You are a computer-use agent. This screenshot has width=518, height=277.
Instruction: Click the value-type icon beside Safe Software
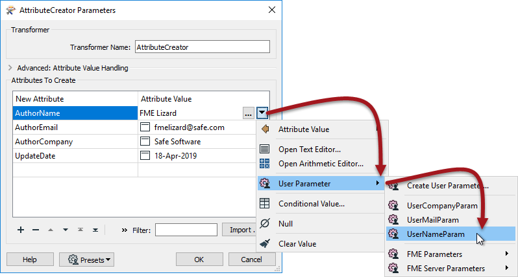pos(145,141)
